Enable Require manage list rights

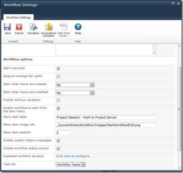click(x=58, y=76)
